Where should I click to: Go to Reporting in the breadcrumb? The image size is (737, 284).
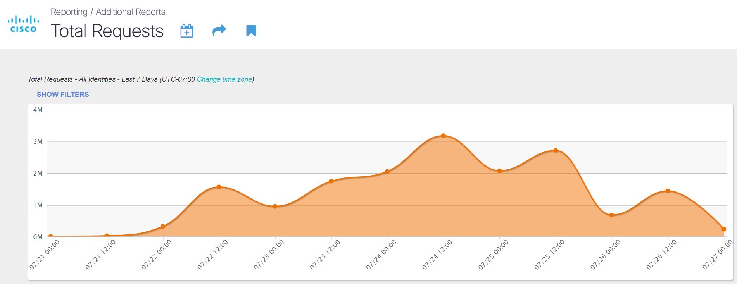pyautogui.click(x=69, y=12)
